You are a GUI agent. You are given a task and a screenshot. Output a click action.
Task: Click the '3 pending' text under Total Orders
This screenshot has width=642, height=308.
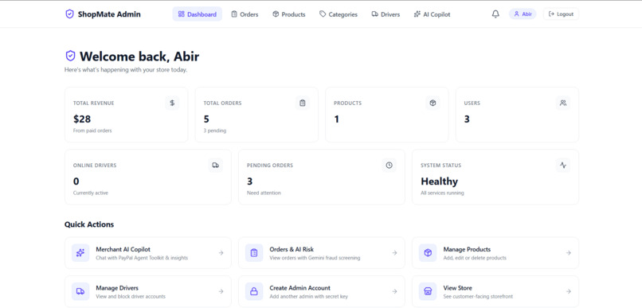click(x=215, y=131)
